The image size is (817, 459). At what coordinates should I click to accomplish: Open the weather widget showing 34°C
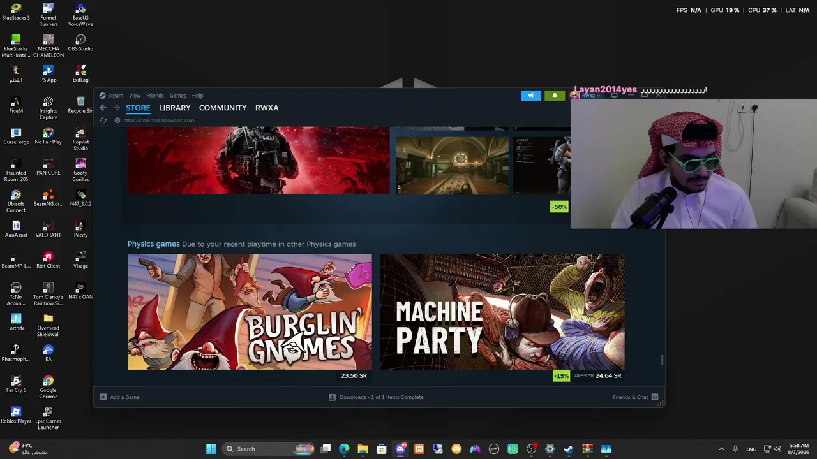click(29, 449)
